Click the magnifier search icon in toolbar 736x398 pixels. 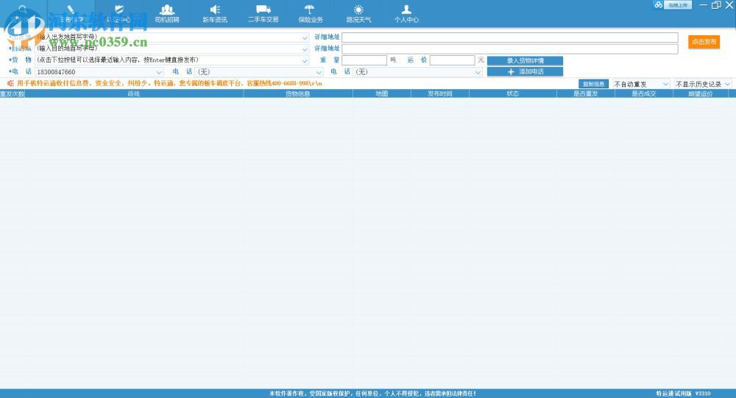(x=23, y=10)
